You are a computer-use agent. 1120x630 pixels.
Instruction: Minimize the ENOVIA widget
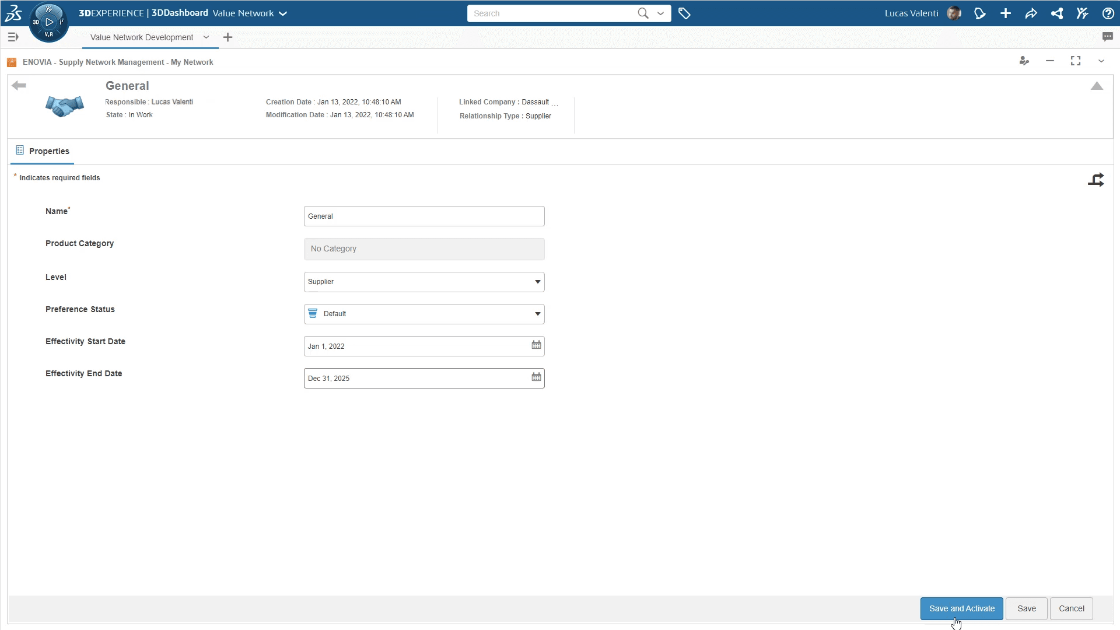[1050, 61]
